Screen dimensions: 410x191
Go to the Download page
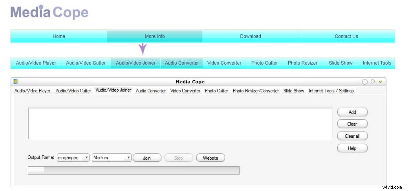pyautogui.click(x=251, y=36)
